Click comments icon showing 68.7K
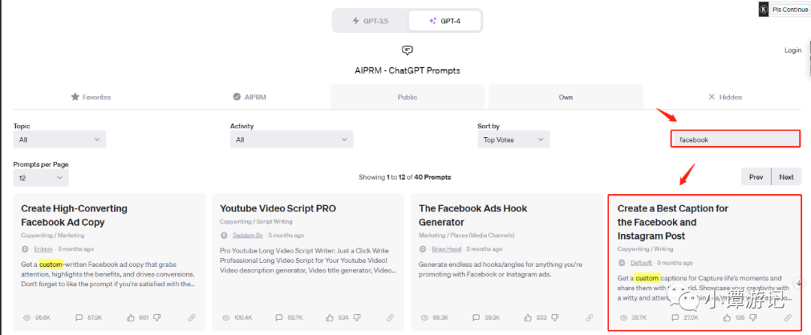 [279, 318]
